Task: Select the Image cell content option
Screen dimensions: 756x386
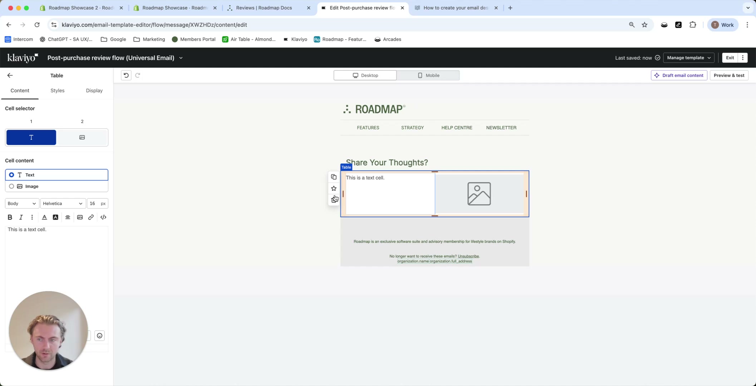Action: click(x=11, y=186)
